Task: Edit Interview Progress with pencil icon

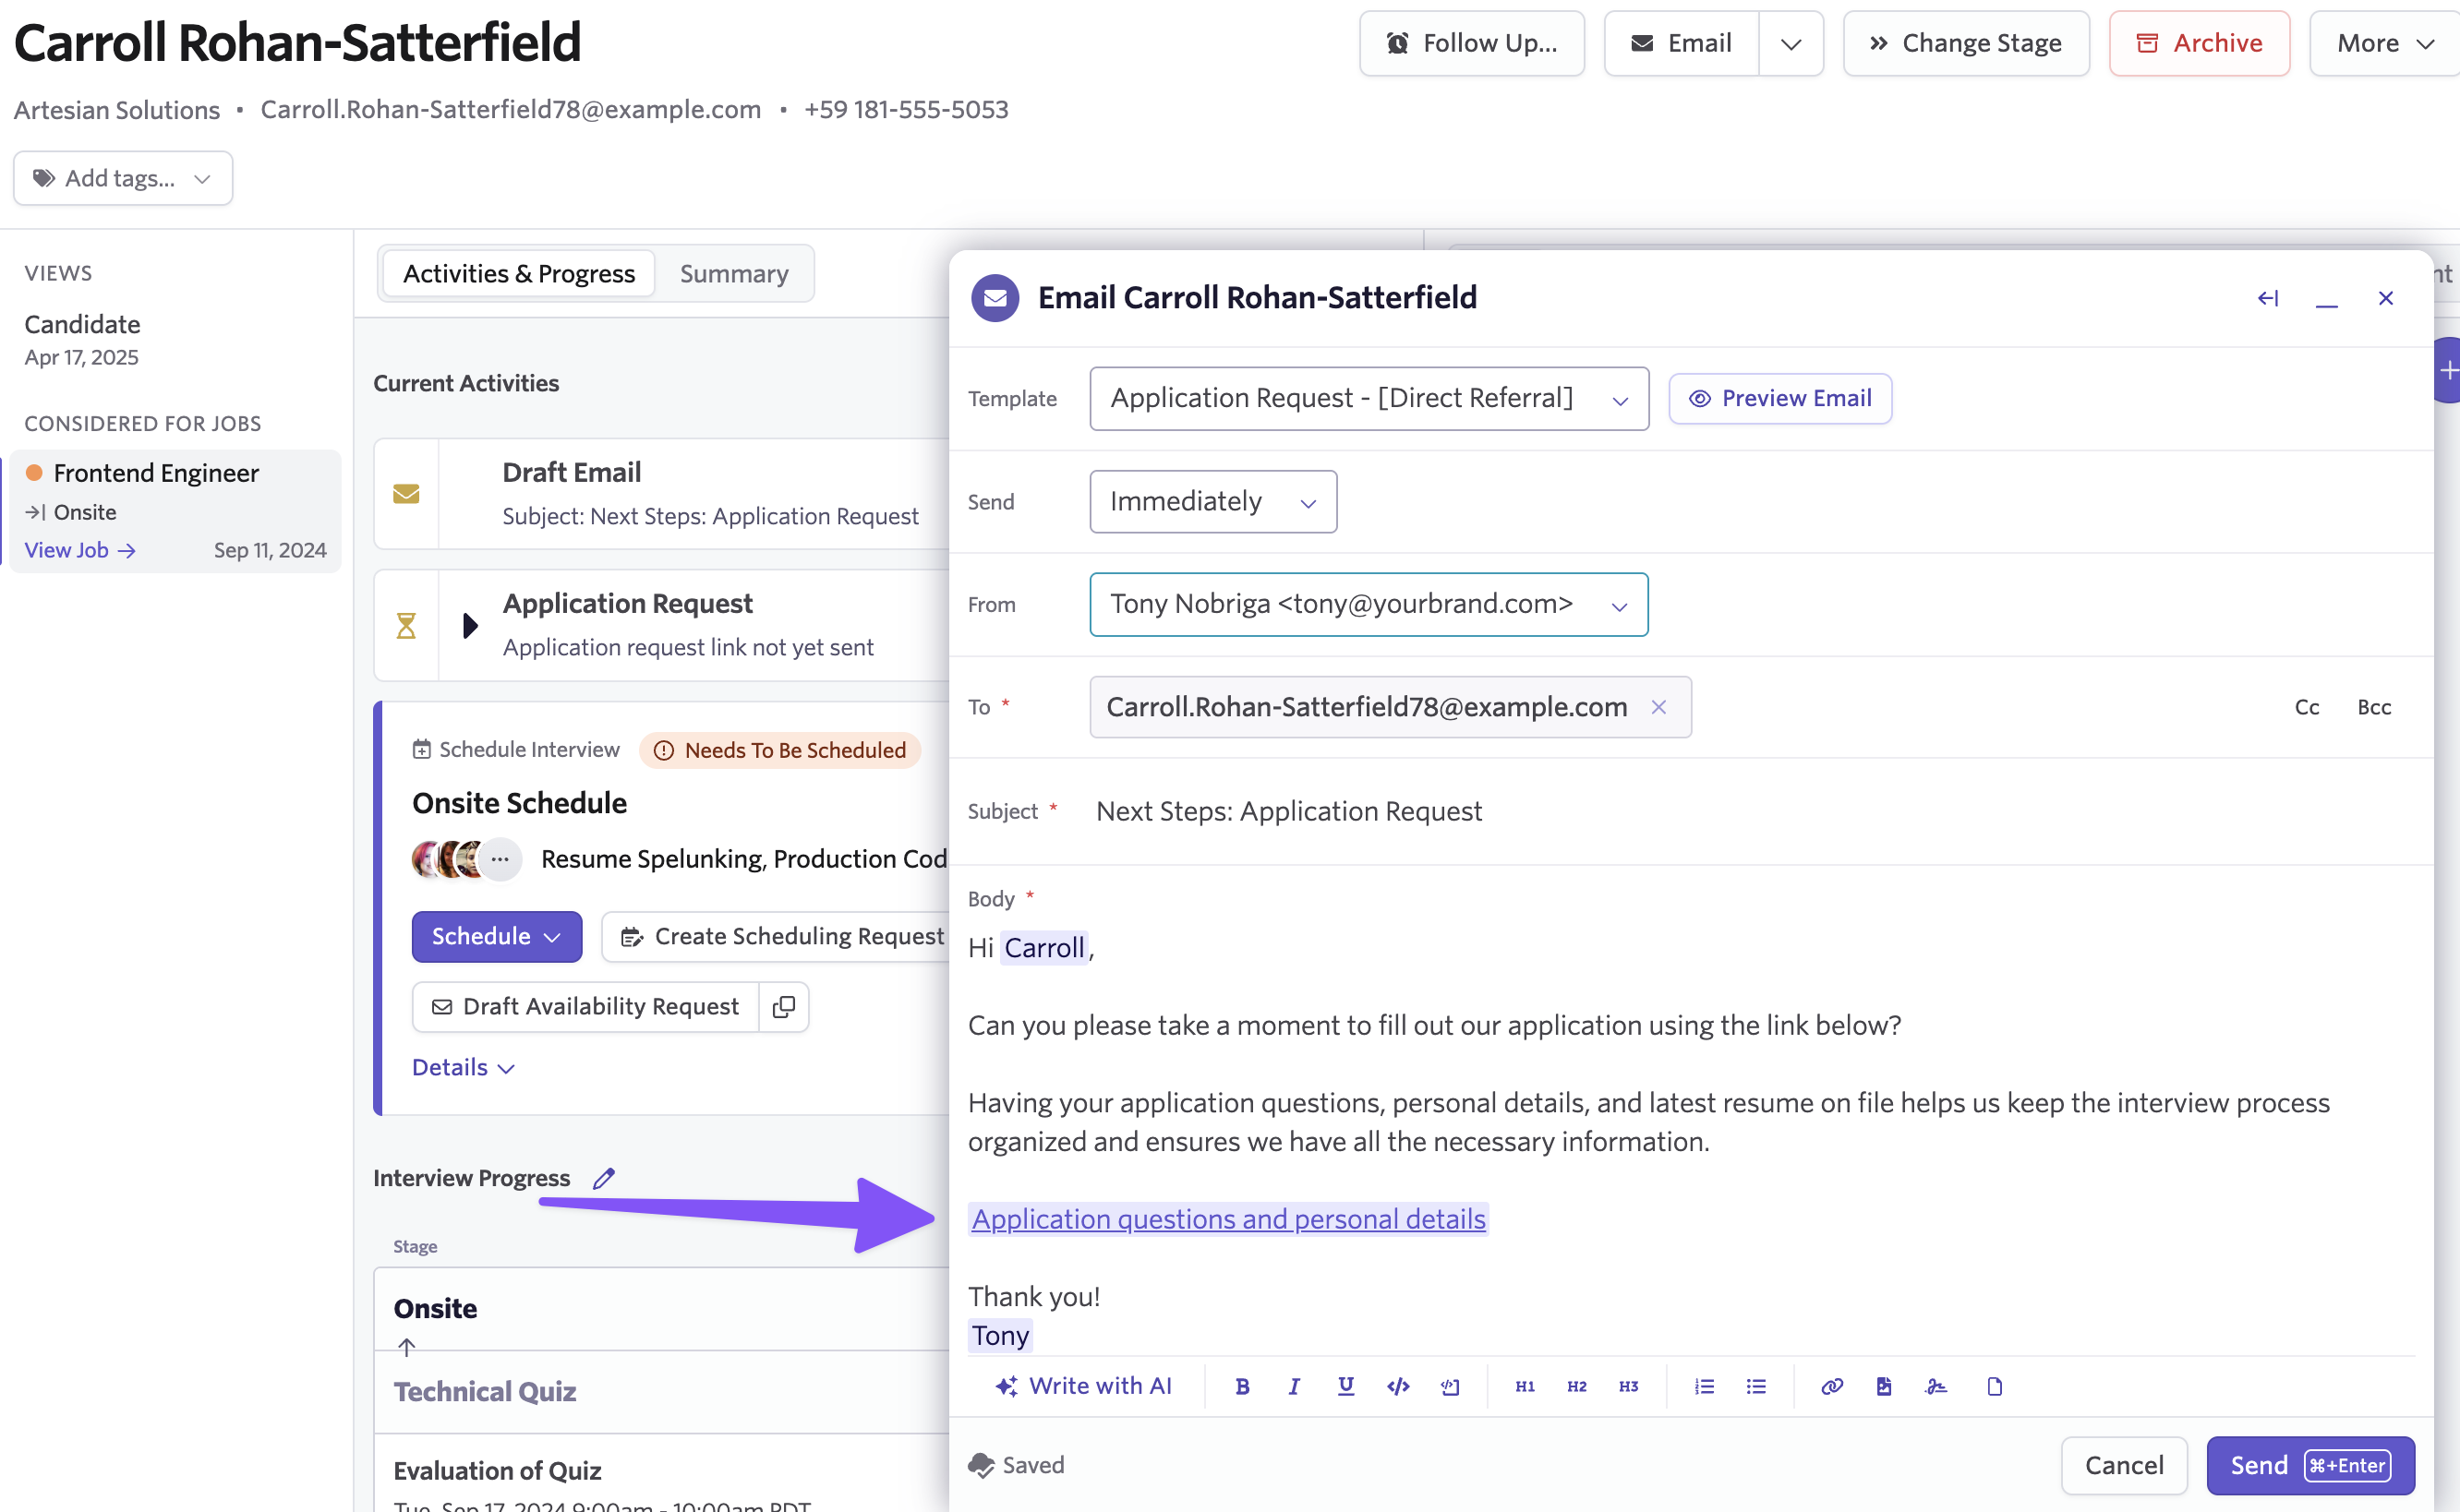Action: 603,1178
